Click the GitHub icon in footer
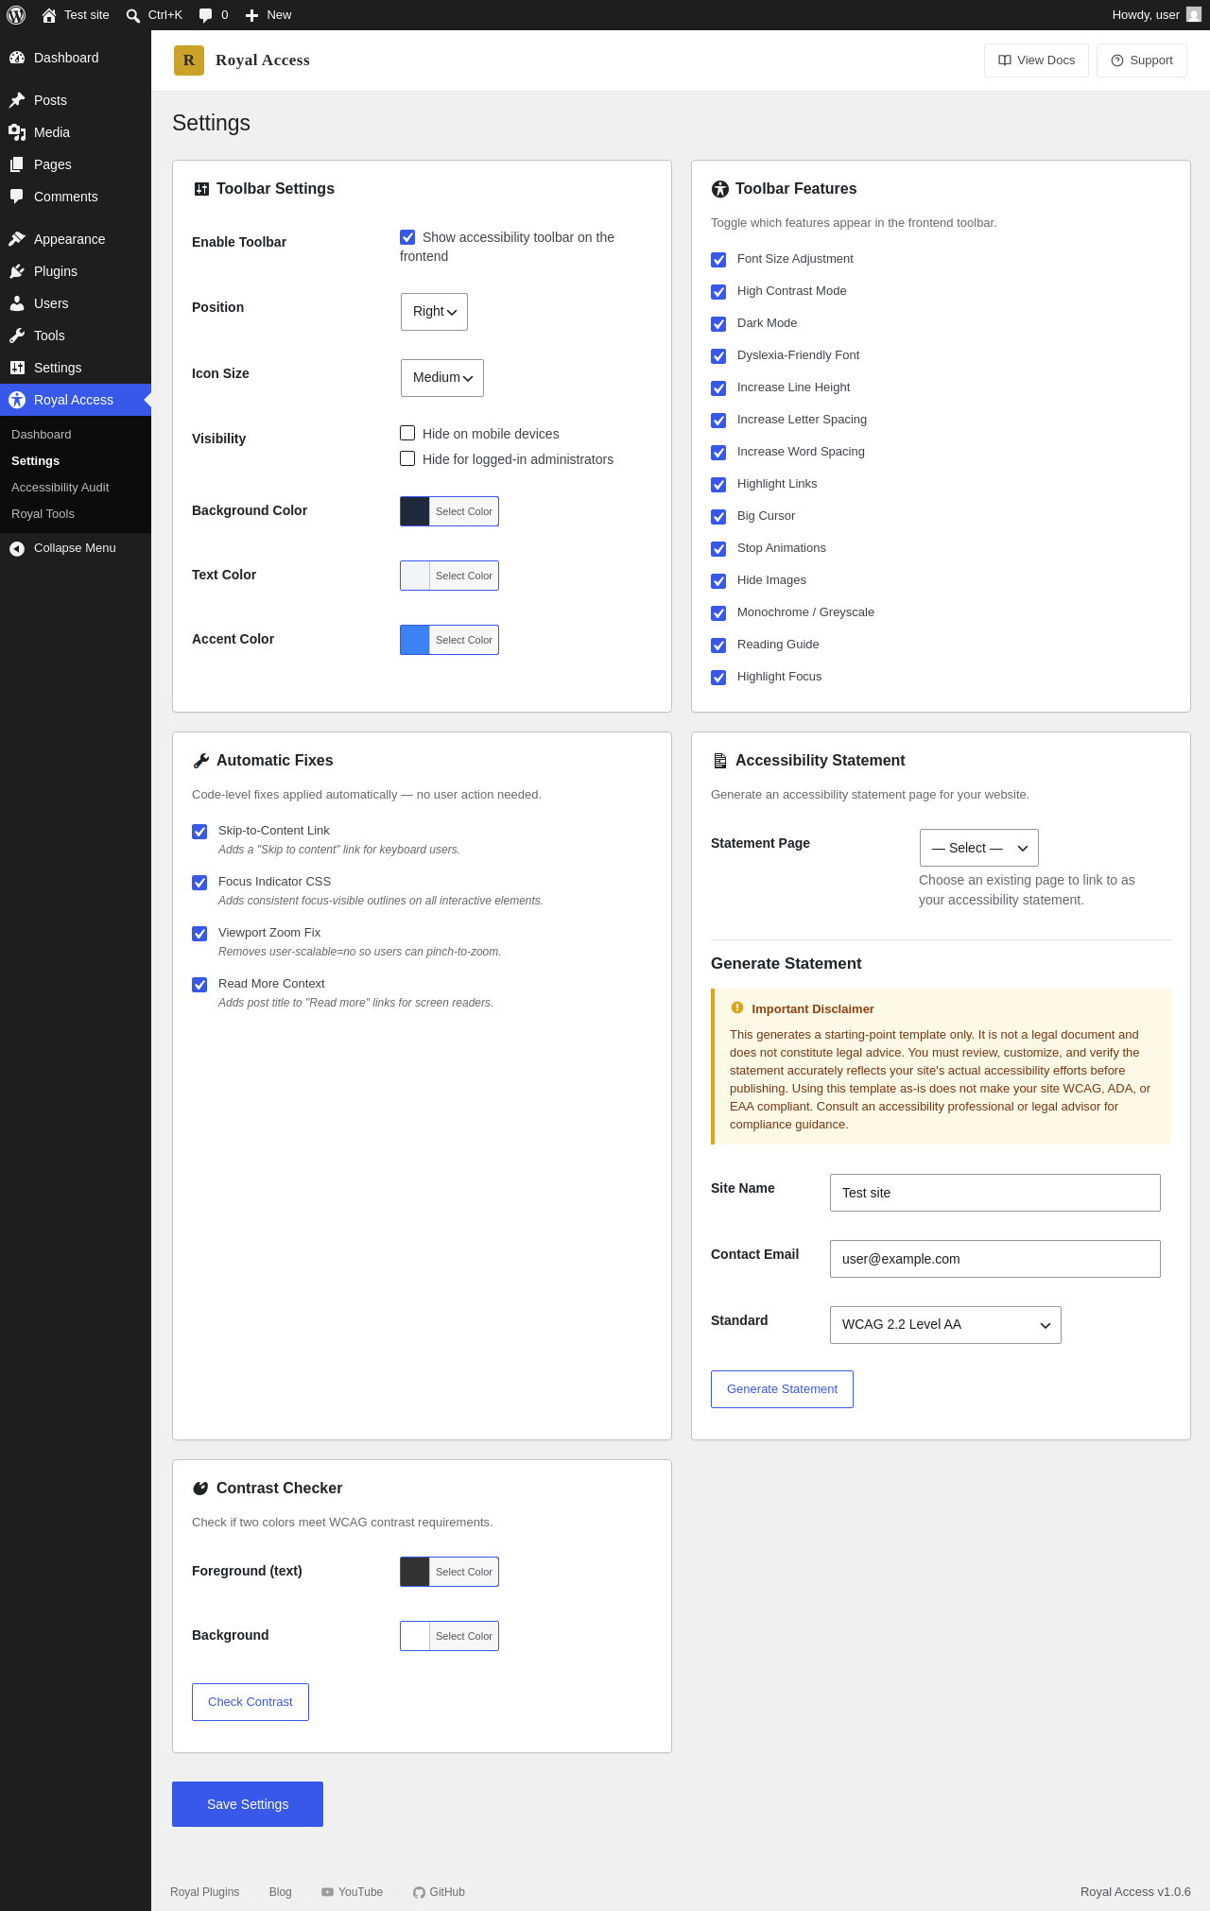1210x1911 pixels. 419,1892
